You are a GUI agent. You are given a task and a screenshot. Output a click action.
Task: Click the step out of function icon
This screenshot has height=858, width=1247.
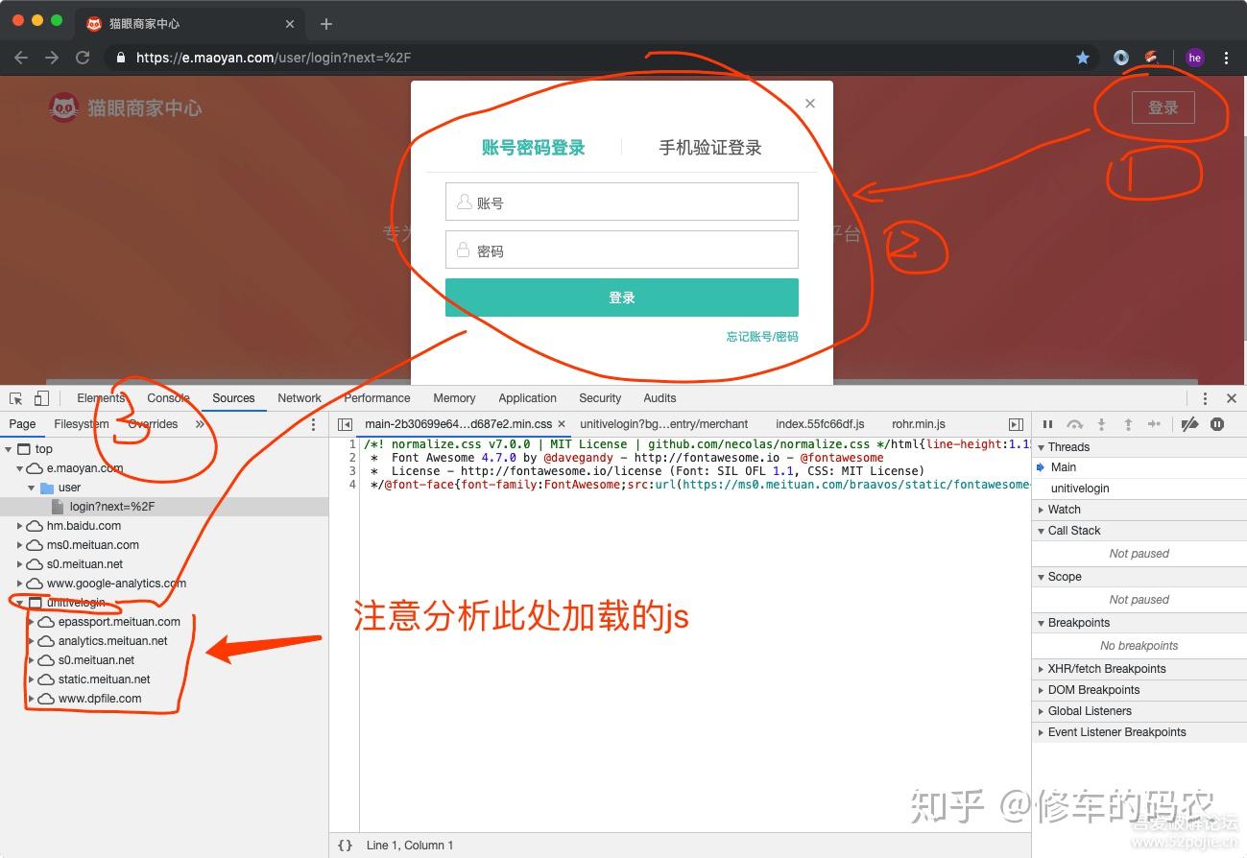(1128, 424)
